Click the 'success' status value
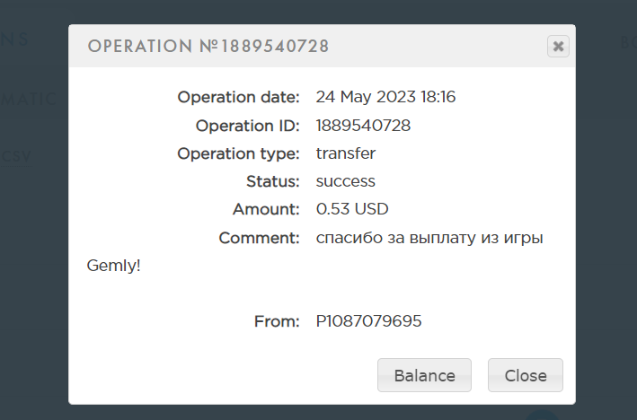 [346, 181]
